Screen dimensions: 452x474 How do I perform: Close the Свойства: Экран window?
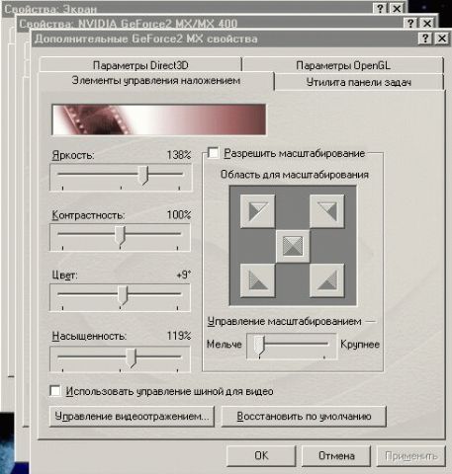coord(397,8)
